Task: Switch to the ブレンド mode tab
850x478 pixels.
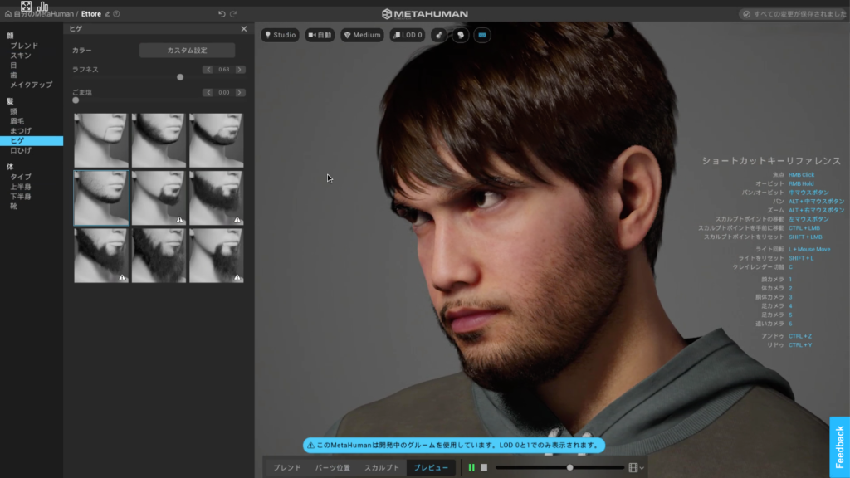Action: pyautogui.click(x=286, y=468)
